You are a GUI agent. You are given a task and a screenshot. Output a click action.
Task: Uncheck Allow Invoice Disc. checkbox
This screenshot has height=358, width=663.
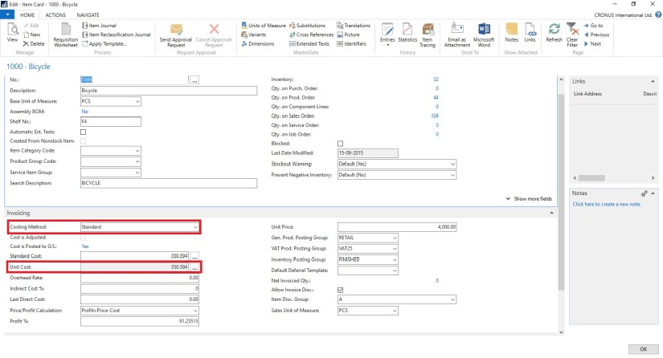(x=340, y=289)
